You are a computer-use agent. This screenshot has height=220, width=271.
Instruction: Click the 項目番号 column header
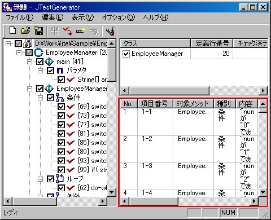tap(155, 104)
